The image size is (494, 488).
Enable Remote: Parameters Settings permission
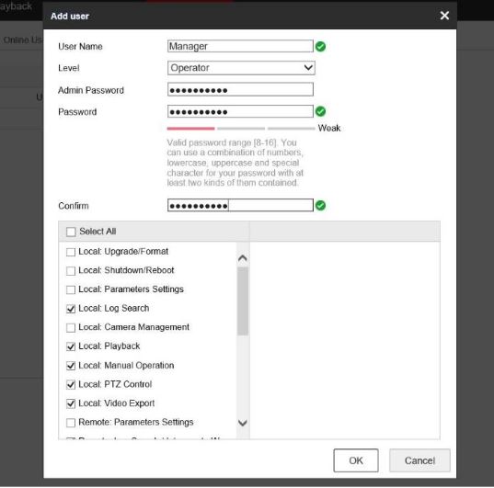[x=71, y=423]
